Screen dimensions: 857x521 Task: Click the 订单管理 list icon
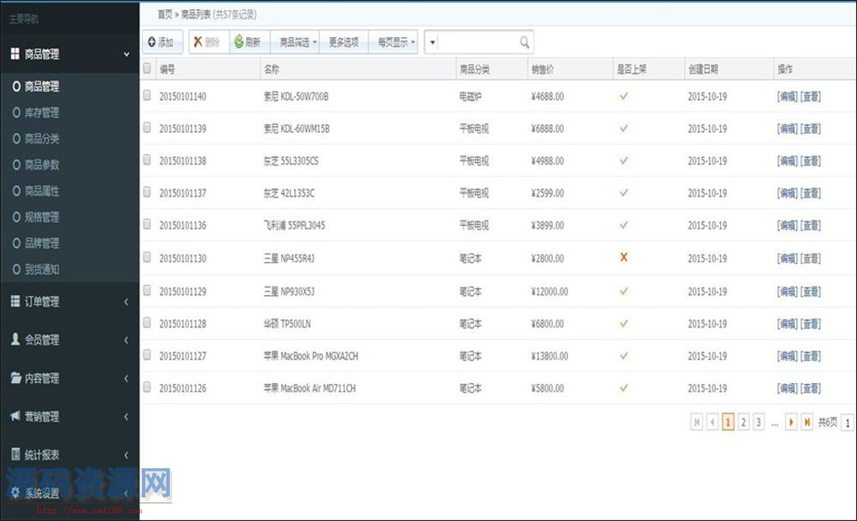(15, 301)
